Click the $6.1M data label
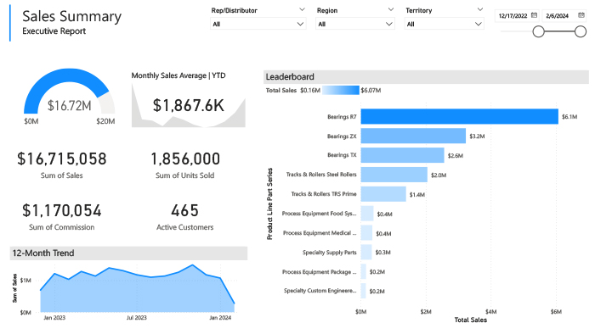This screenshot has width=595, height=334. click(x=569, y=117)
